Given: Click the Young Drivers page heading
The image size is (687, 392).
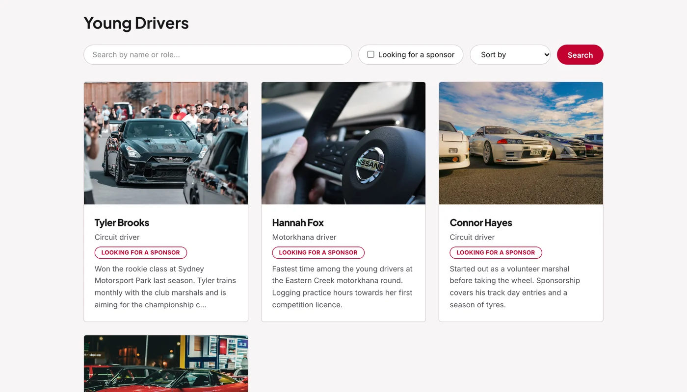Looking at the screenshot, I should pyautogui.click(x=136, y=23).
